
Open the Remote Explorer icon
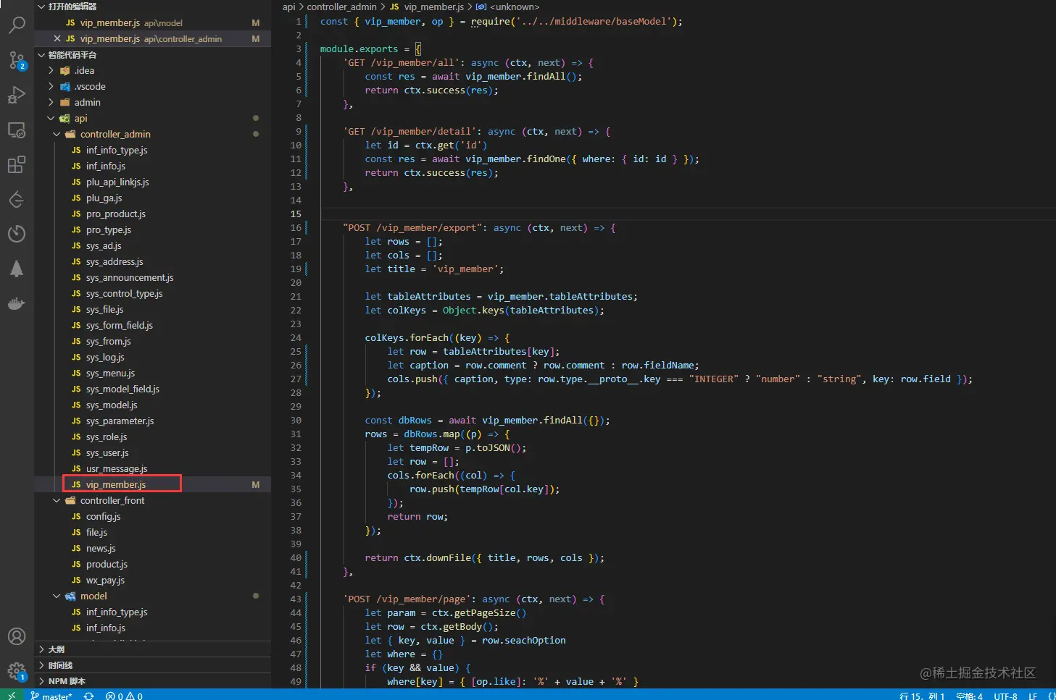pos(16,130)
